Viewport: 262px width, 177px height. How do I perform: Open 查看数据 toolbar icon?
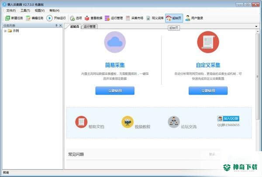pos(87,18)
